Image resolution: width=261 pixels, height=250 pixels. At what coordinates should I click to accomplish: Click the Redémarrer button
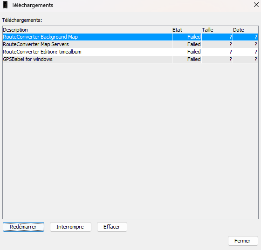tap(23, 227)
